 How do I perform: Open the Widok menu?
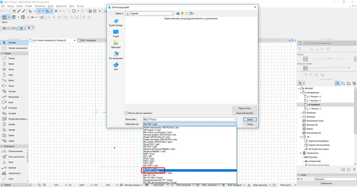coord(19,6)
